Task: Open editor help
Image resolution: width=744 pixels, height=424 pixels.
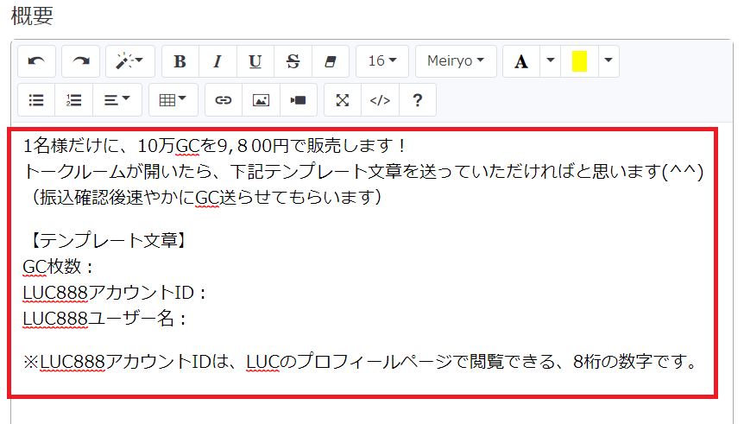Action: tap(418, 100)
